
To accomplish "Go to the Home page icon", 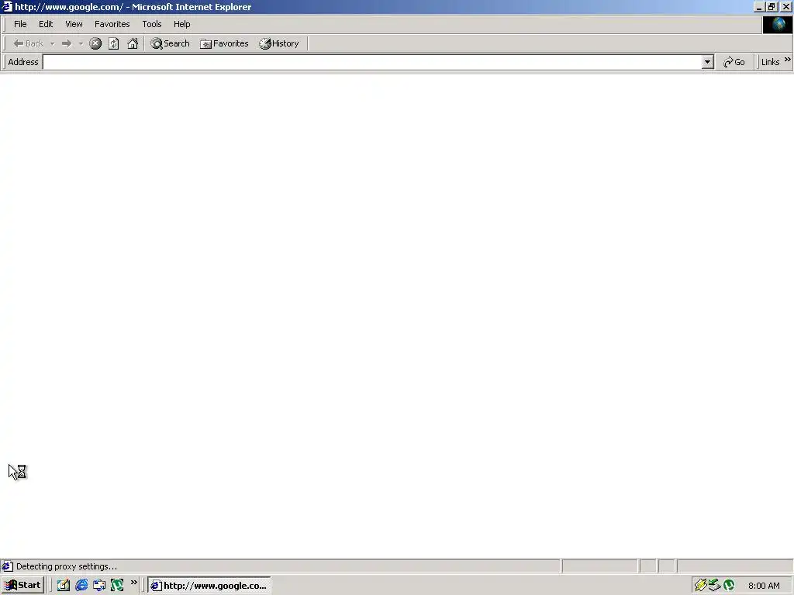I will (133, 43).
